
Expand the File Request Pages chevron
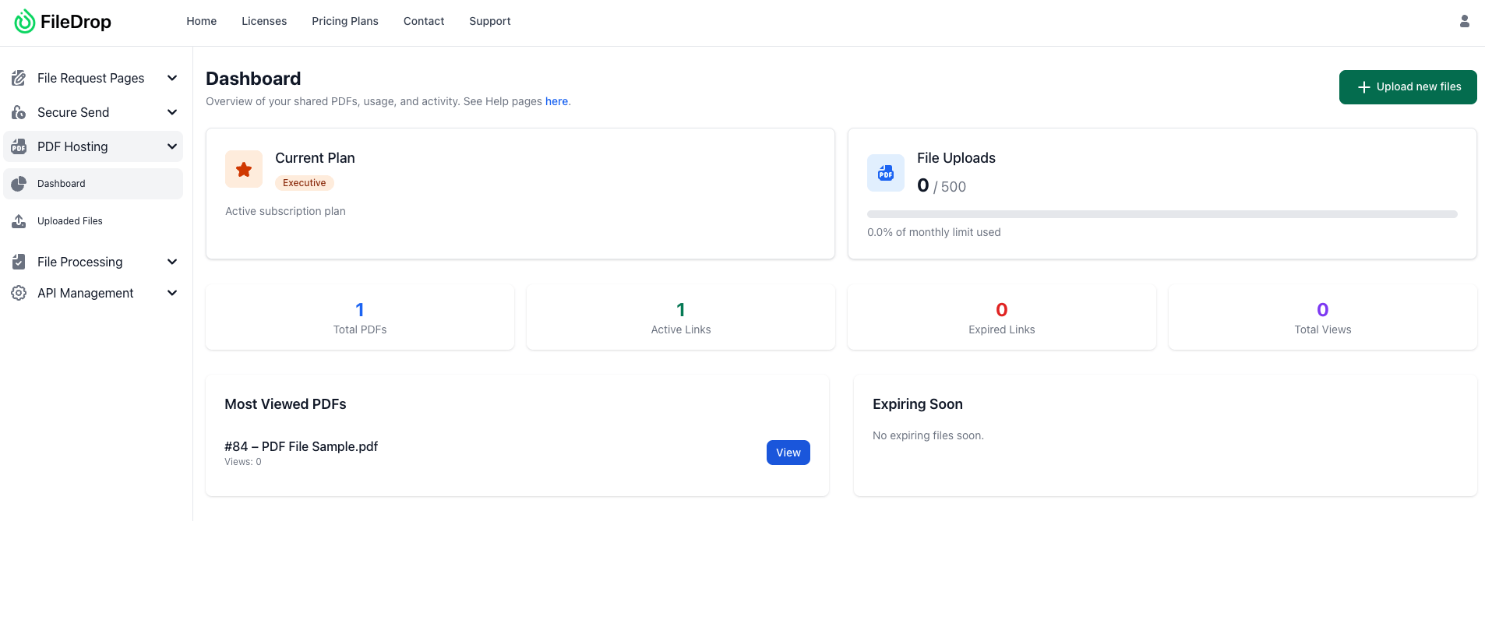(172, 78)
